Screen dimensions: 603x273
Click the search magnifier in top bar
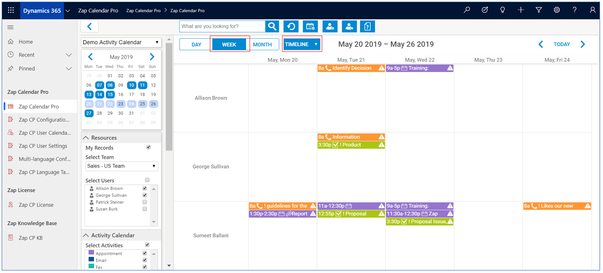point(467,10)
